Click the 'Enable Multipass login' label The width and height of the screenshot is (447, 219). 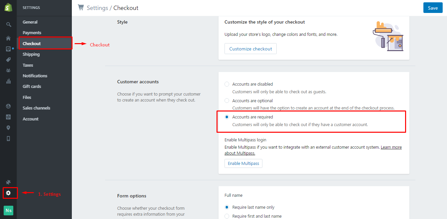point(245,140)
